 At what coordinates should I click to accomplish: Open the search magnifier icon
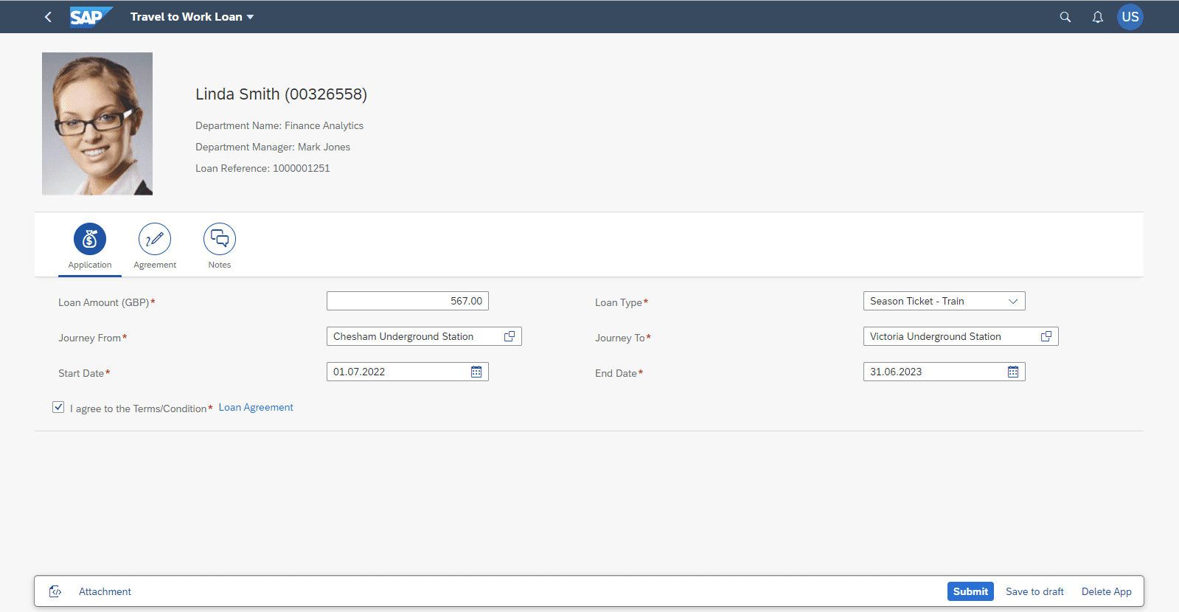click(x=1065, y=17)
